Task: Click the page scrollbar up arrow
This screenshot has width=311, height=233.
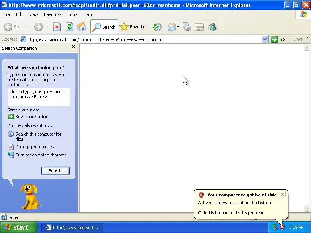Action: (307, 48)
